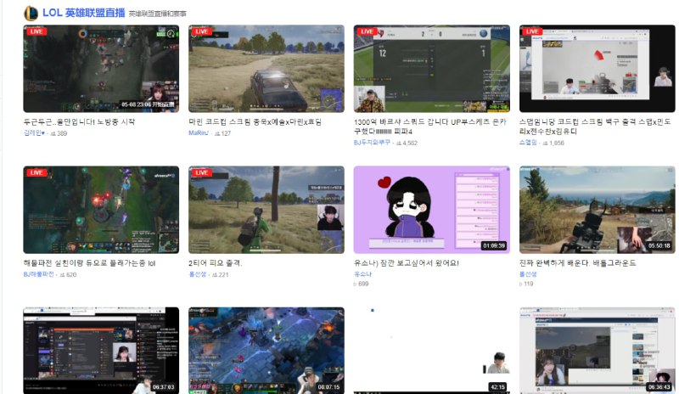Click the viewer count 4,562
Viewport: 679px width, 394px height.
pos(407,143)
